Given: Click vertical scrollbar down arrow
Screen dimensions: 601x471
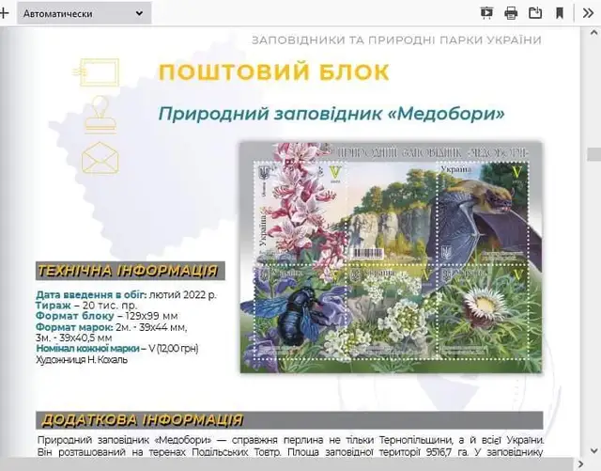Looking at the screenshot, I should 594,450.
